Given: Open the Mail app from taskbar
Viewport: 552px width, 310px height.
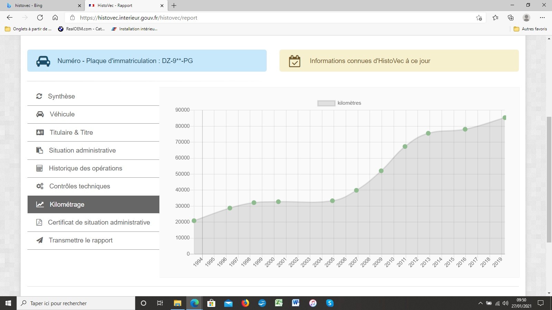Looking at the screenshot, I should (228, 303).
